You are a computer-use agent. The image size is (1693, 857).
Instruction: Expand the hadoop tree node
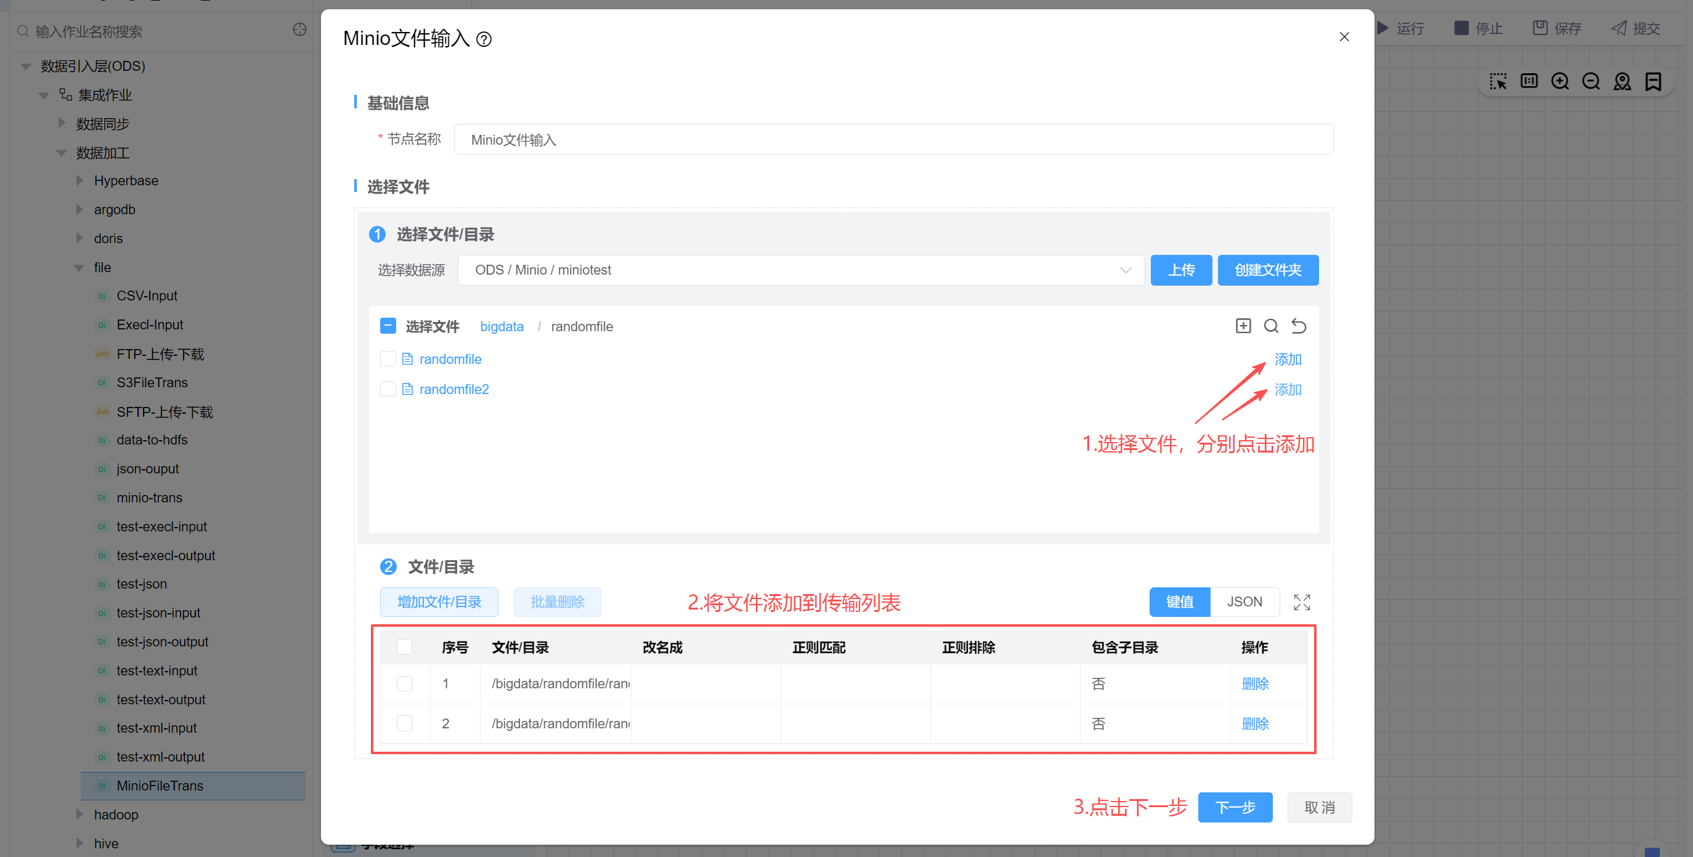tap(79, 815)
